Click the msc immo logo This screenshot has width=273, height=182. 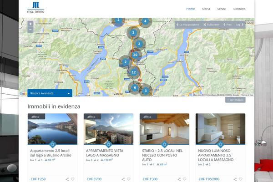35,7
